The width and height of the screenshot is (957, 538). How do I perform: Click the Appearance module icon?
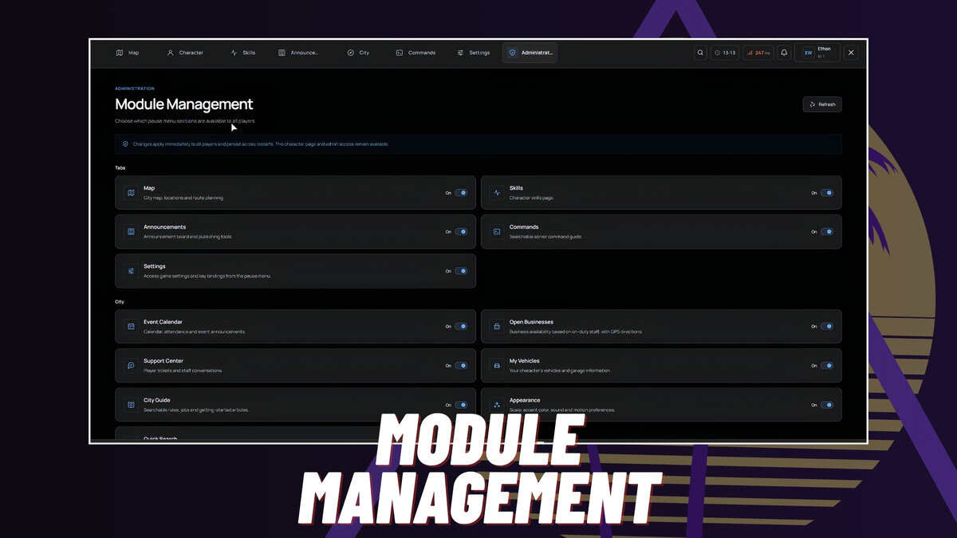point(497,405)
